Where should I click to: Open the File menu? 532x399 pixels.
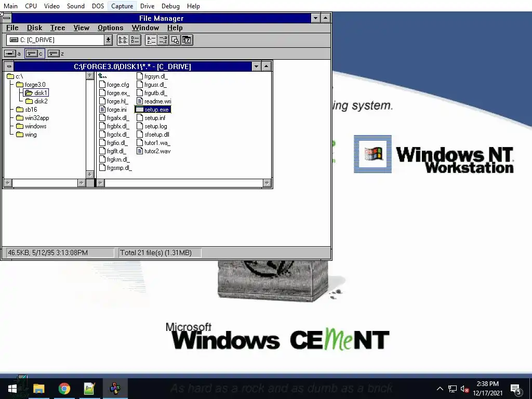(12, 28)
